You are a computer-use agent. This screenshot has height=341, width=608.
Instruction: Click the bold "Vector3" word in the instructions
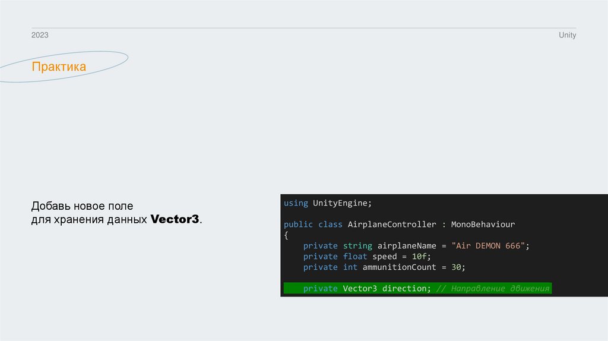coord(175,220)
